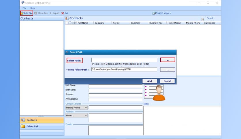The image size is (241, 139).
Task: Maximize the SysTools OAB Converter window
Action: [208, 3]
